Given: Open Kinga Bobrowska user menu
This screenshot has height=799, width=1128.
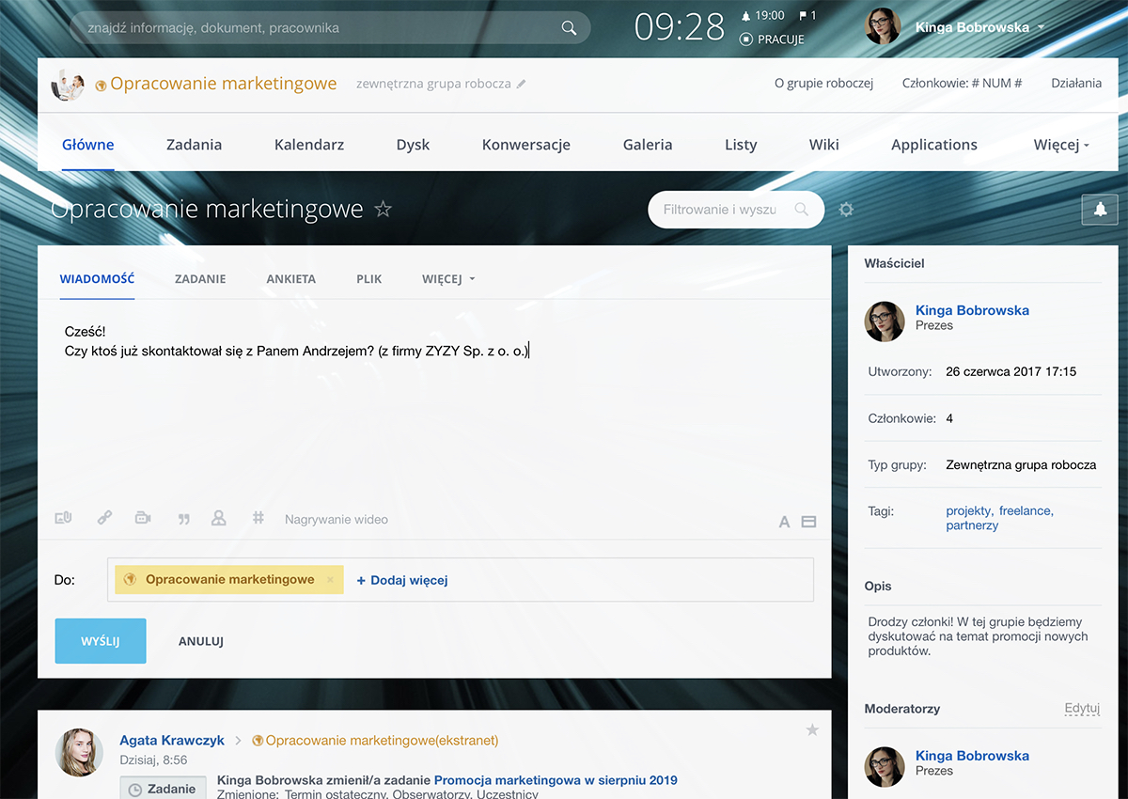Looking at the screenshot, I should pos(979,27).
